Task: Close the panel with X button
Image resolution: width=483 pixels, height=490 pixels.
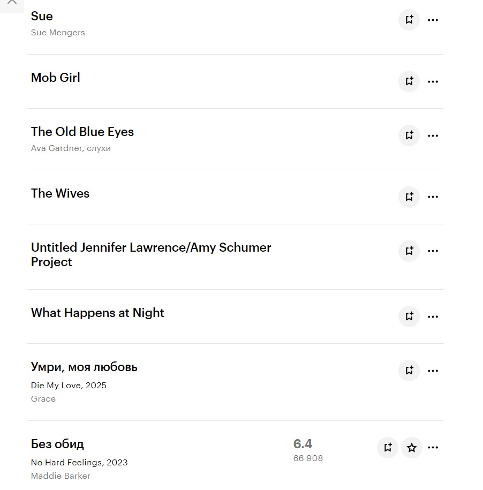Action: coord(12,3)
